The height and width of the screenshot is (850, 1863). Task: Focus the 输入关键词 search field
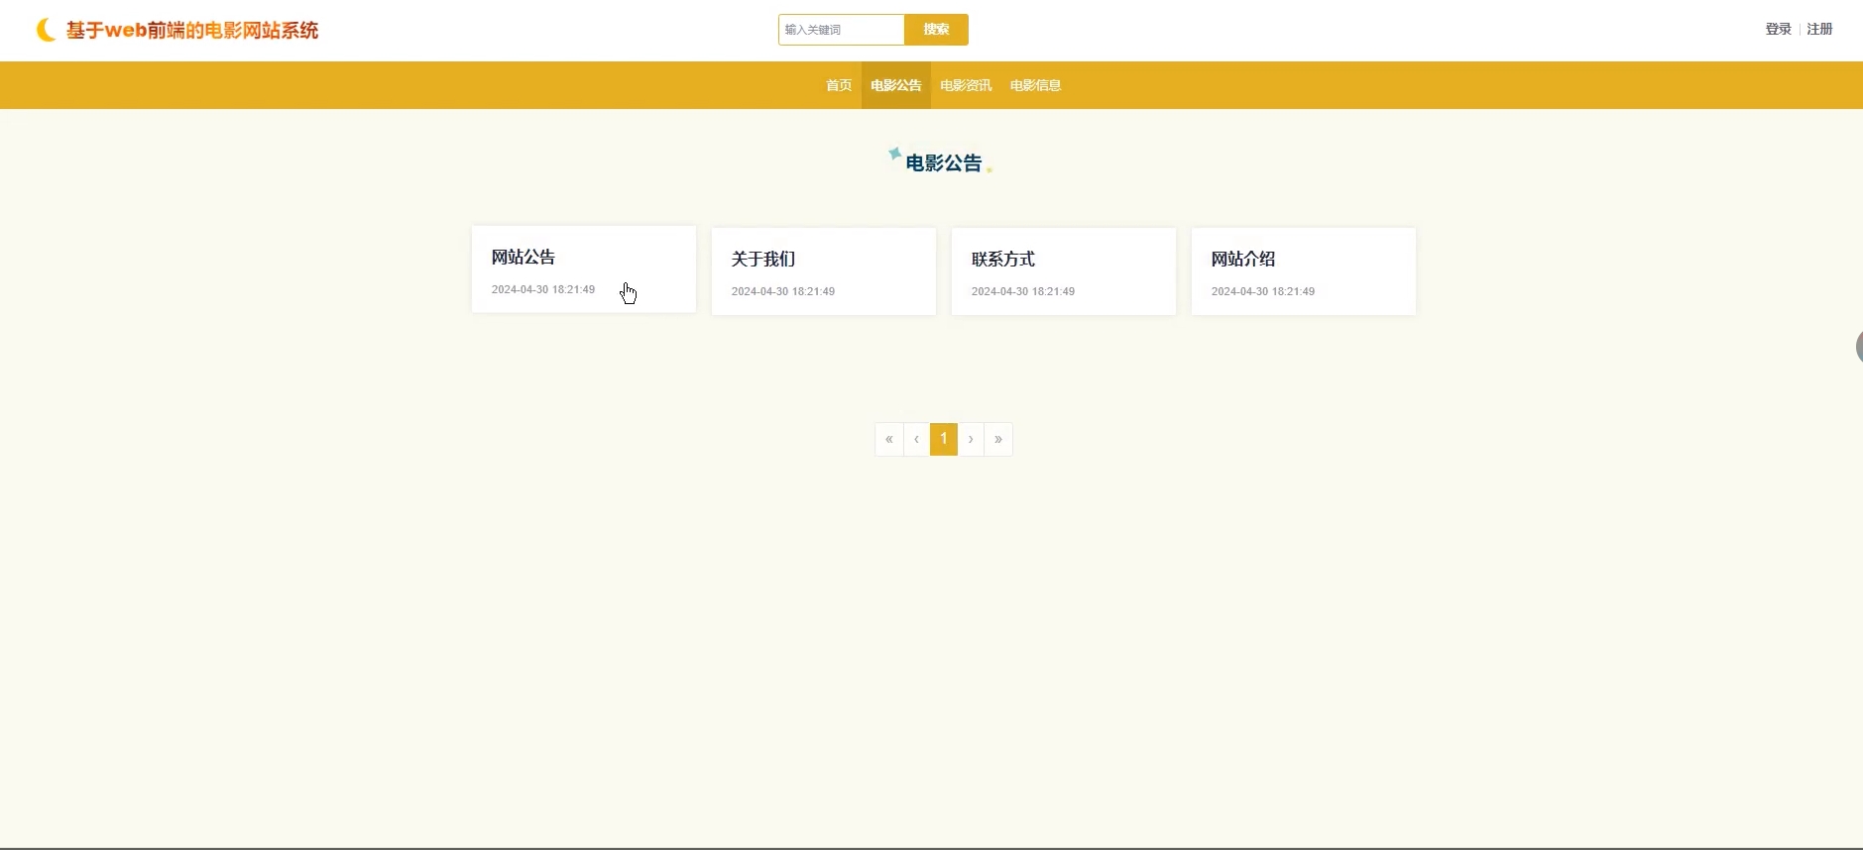(x=842, y=30)
